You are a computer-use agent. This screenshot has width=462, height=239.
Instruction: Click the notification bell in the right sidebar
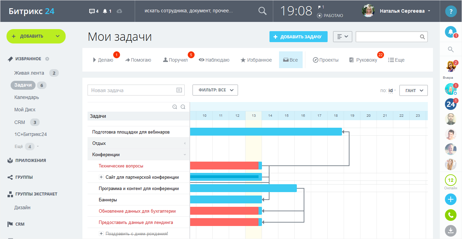click(450, 32)
